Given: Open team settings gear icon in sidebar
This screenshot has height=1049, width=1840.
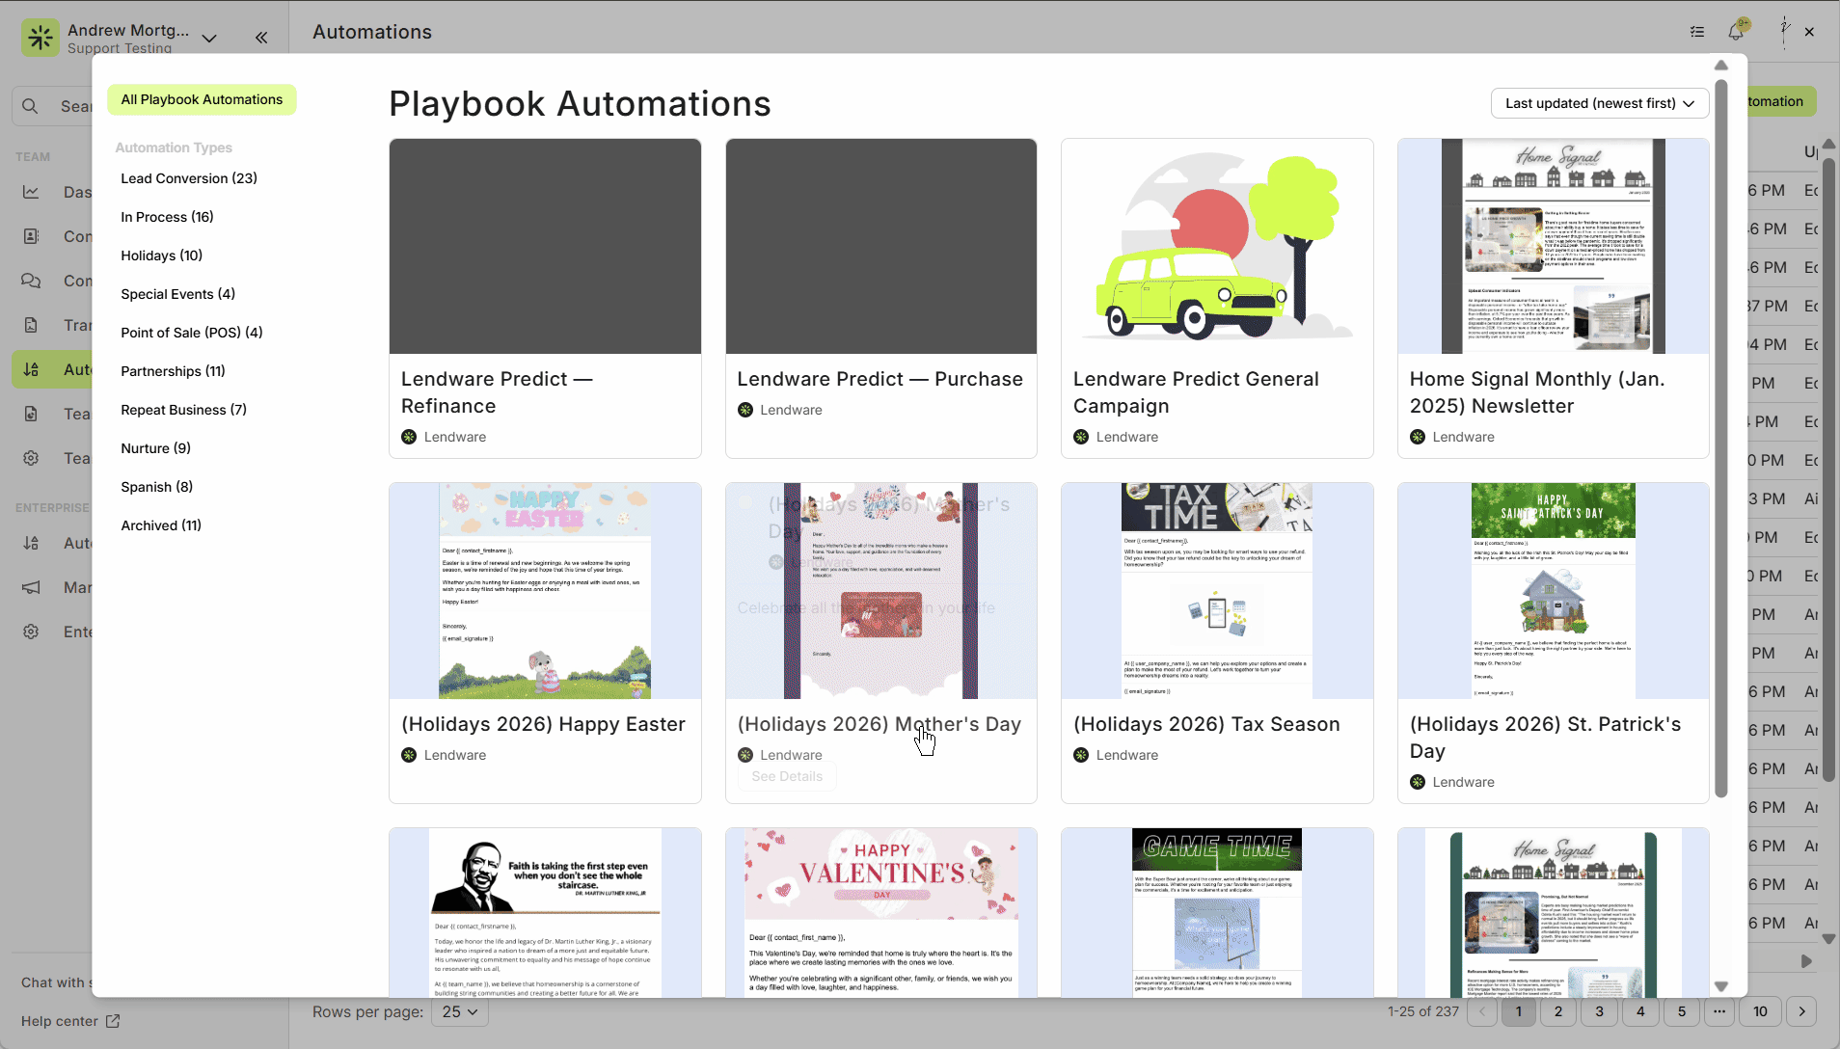Looking at the screenshot, I should pos(31,458).
